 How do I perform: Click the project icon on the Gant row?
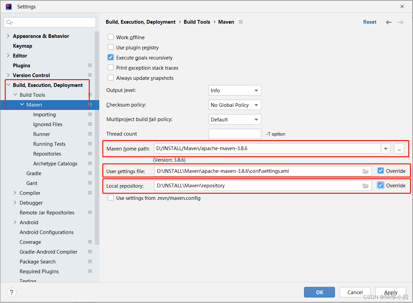[x=90, y=183]
